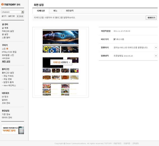Open 모바일웹 스킨 in sidebar
The image size is (159, 146).
[8, 55]
